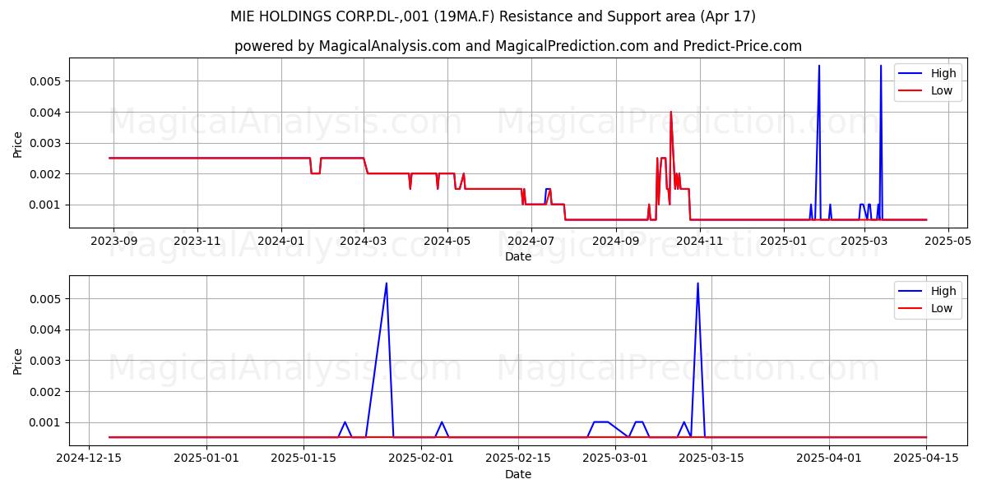Click the '2025-02-15' date tick label
Image resolution: width=987 pixels, height=493 pixels.
tap(518, 459)
